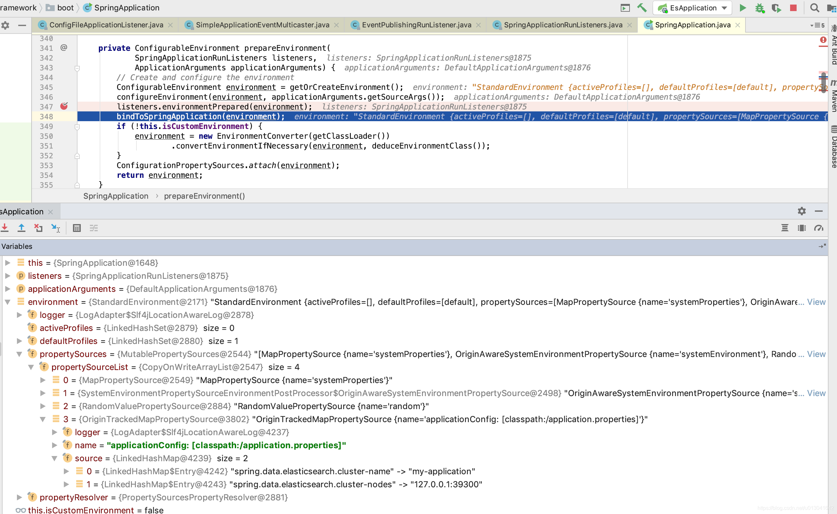Close the EsApplication debug tab
The height and width of the screenshot is (514, 837).
click(50, 212)
